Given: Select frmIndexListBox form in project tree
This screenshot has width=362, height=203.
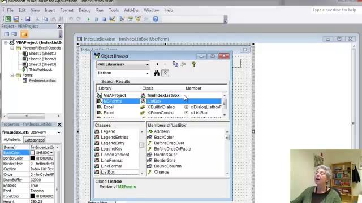Looking at the screenshot, I should [42, 81].
